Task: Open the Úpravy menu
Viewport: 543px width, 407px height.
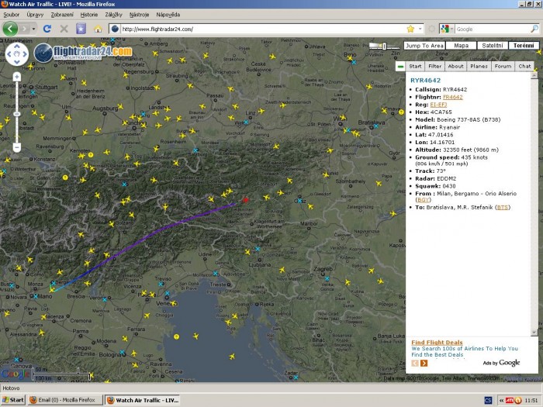Action: (35, 15)
